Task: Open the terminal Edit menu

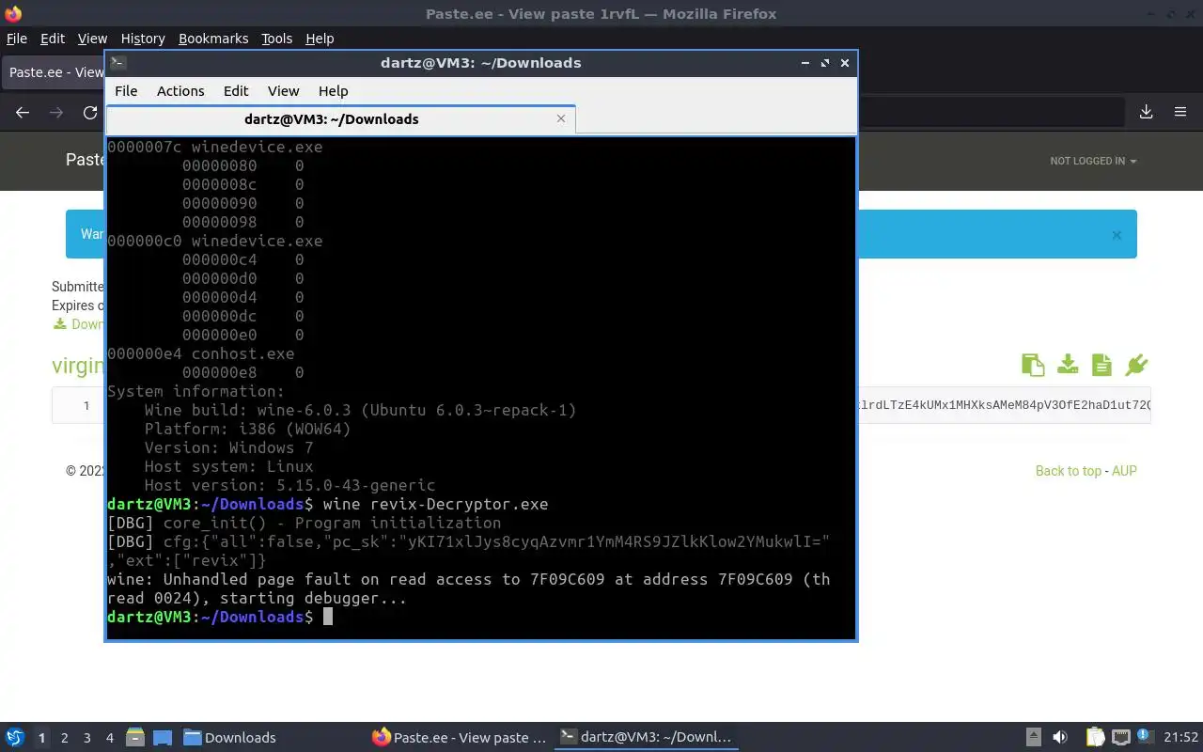Action: [236, 90]
